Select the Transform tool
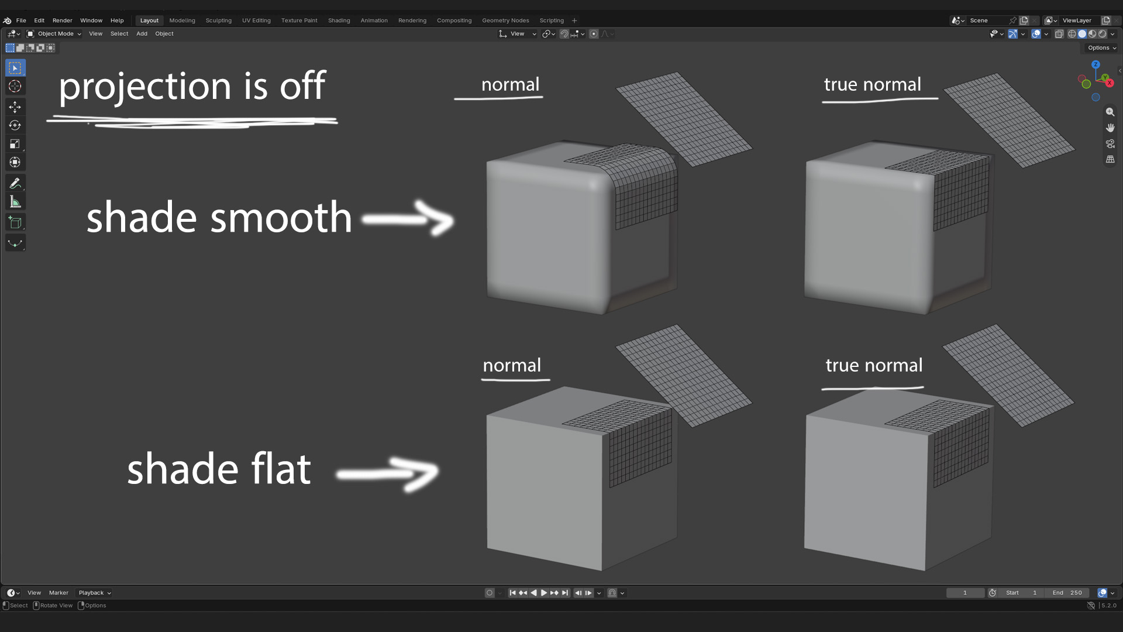 click(15, 162)
